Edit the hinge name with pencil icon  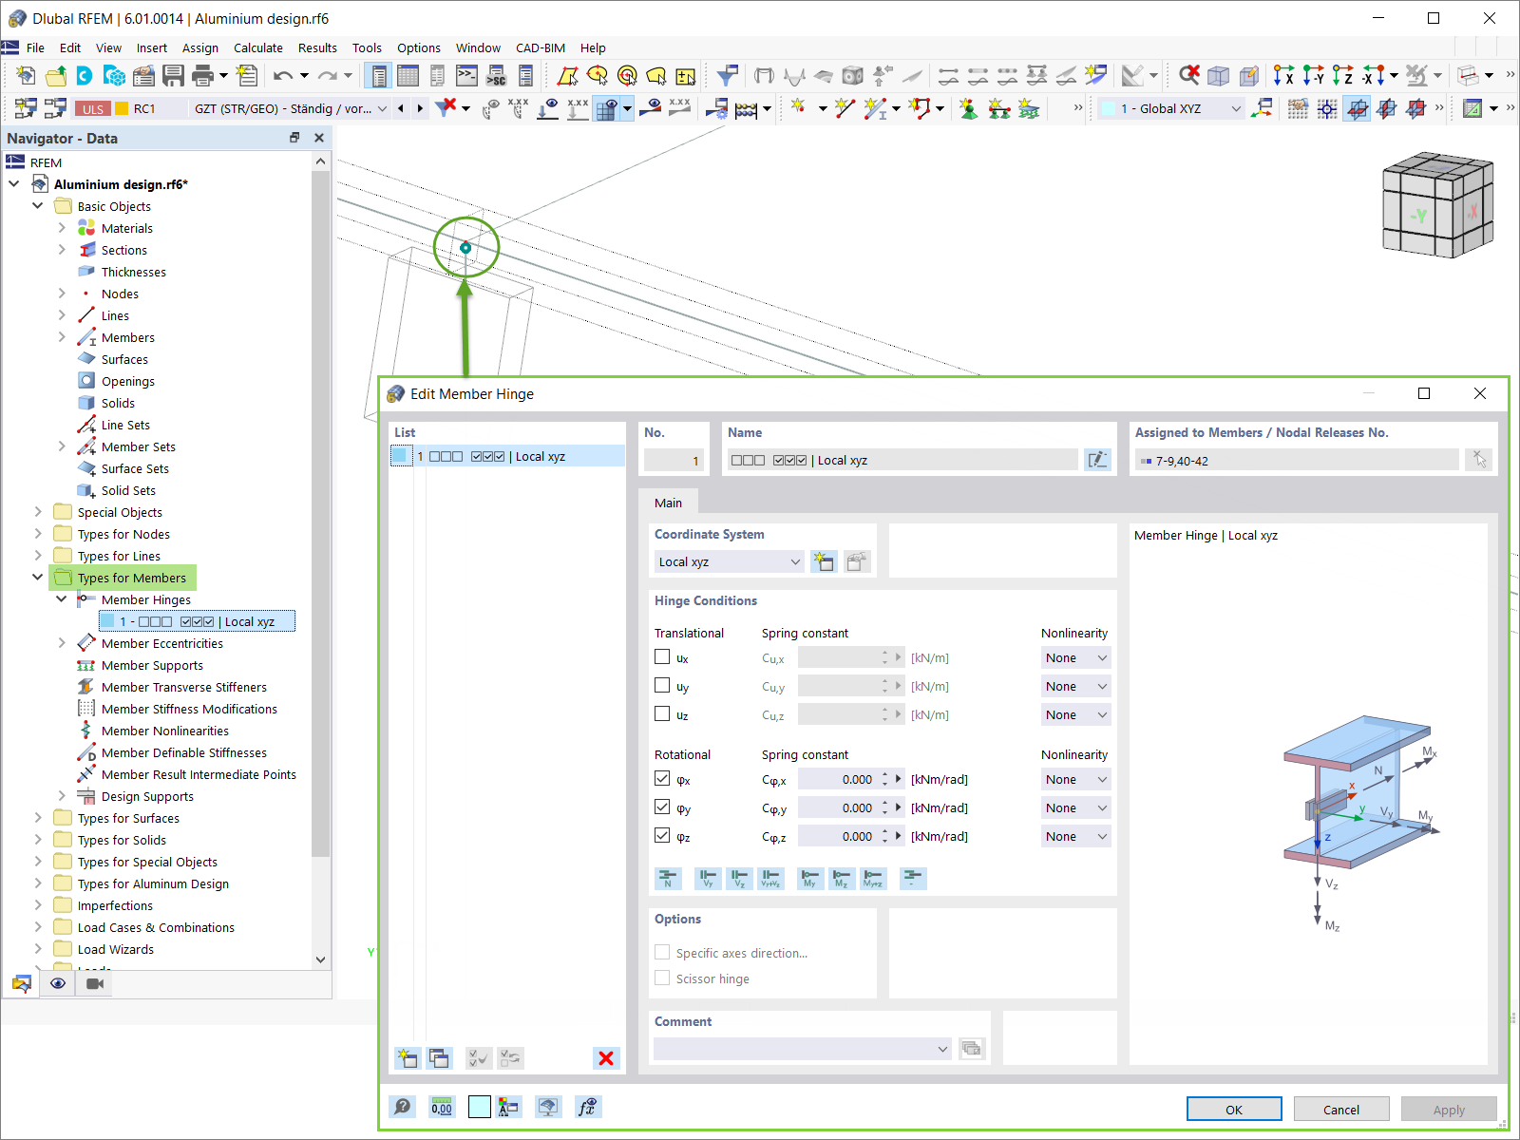tap(1098, 460)
